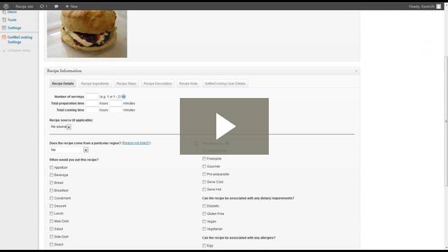Click the Recipe site link in admin bar
Screen dimensions: 448x252
pyautogui.click(x=24, y=6)
